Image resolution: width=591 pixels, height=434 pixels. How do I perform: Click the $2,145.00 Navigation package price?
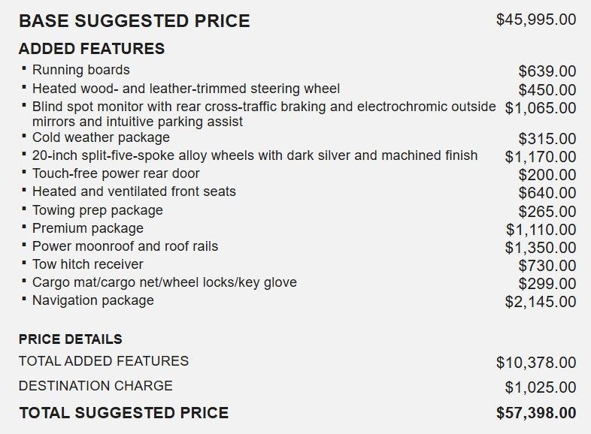(x=541, y=302)
